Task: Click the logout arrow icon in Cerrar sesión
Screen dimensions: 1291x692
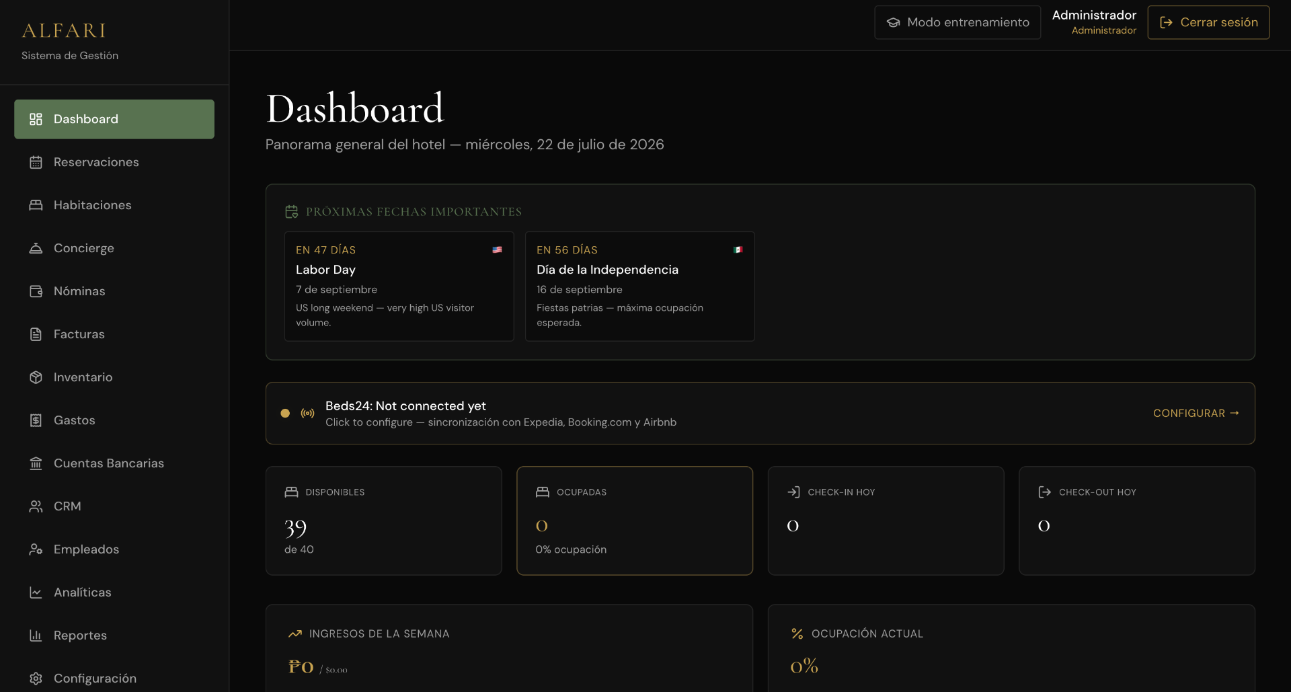Action: point(1167,22)
